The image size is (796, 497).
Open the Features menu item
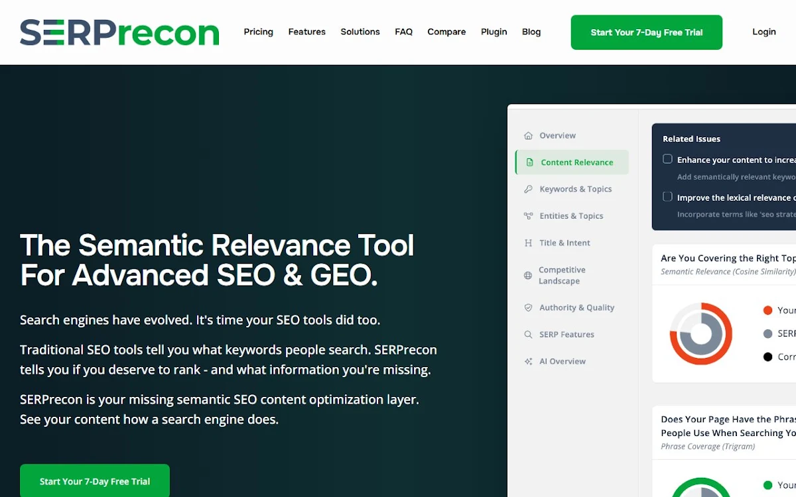[307, 32]
